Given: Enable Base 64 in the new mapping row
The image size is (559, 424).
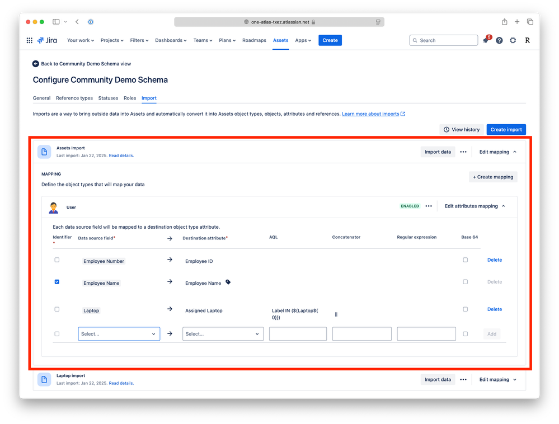Looking at the screenshot, I should click(465, 334).
